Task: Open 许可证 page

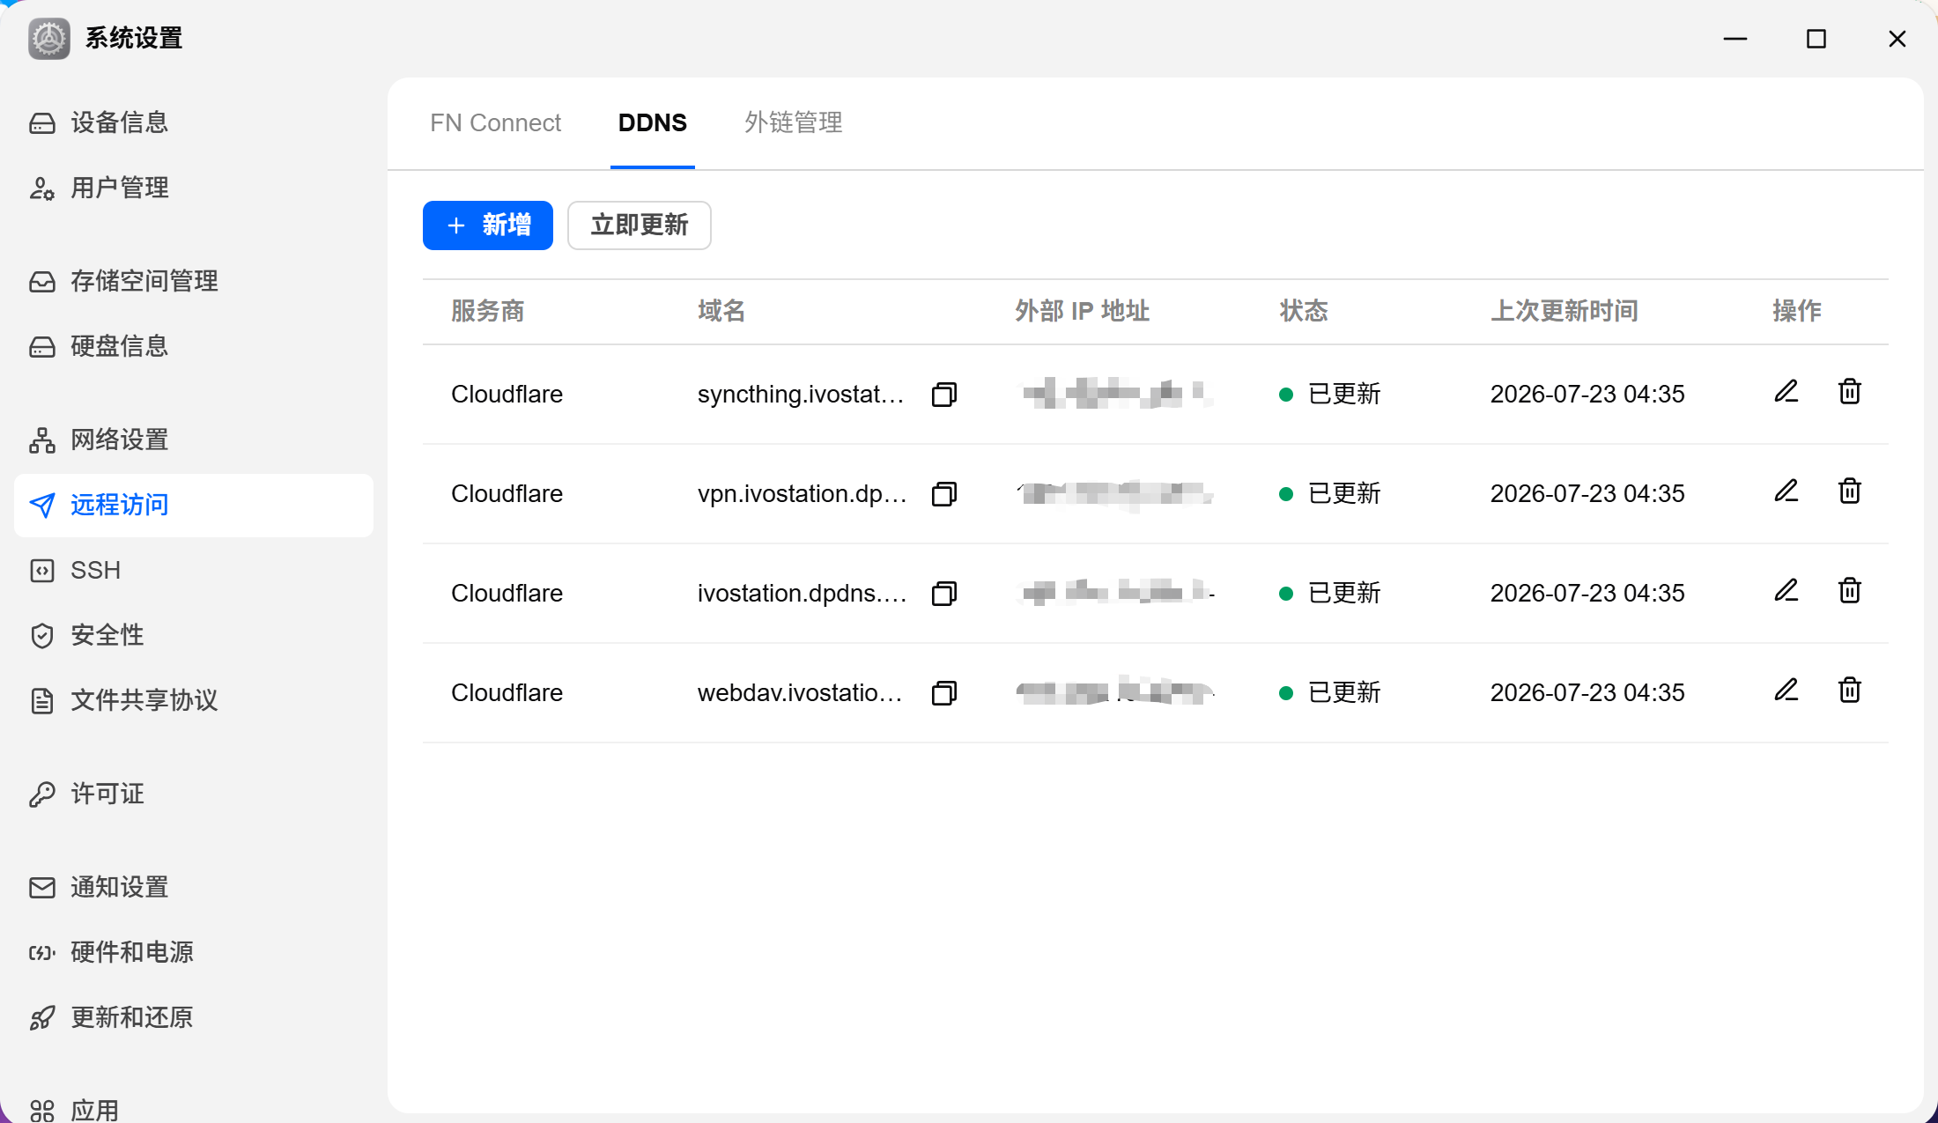Action: point(194,794)
